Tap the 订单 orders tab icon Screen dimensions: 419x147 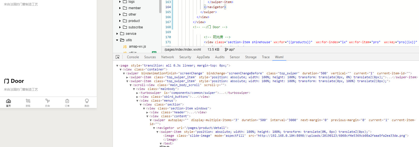[x=67, y=101]
